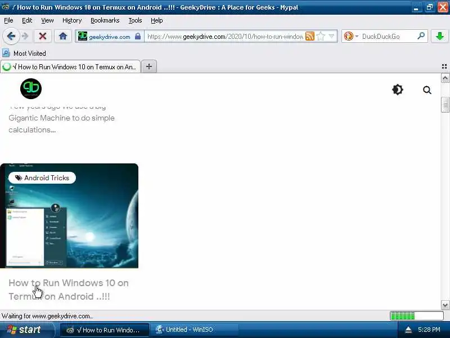Switch to Mypal browser taskbar button
The height and width of the screenshot is (338, 450).
(105, 330)
